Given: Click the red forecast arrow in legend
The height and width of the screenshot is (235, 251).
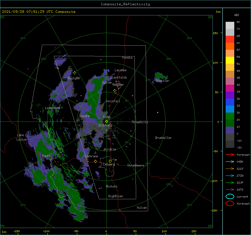Looking at the screenshot, I should [x=230, y=155].
